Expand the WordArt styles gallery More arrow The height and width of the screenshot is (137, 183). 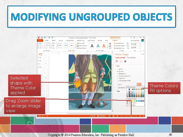click(108, 48)
